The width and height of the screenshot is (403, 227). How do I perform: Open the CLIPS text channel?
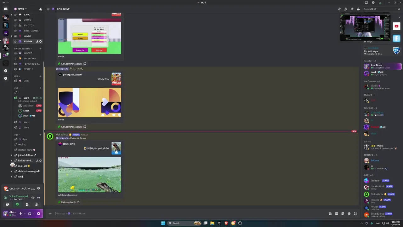[x=27, y=20]
